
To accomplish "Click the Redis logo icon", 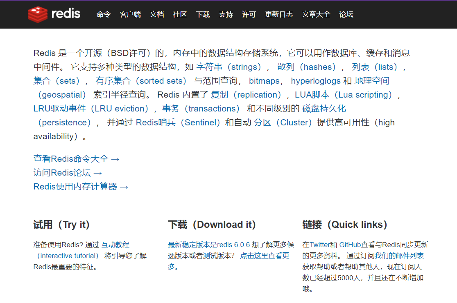I will coord(38,14).
